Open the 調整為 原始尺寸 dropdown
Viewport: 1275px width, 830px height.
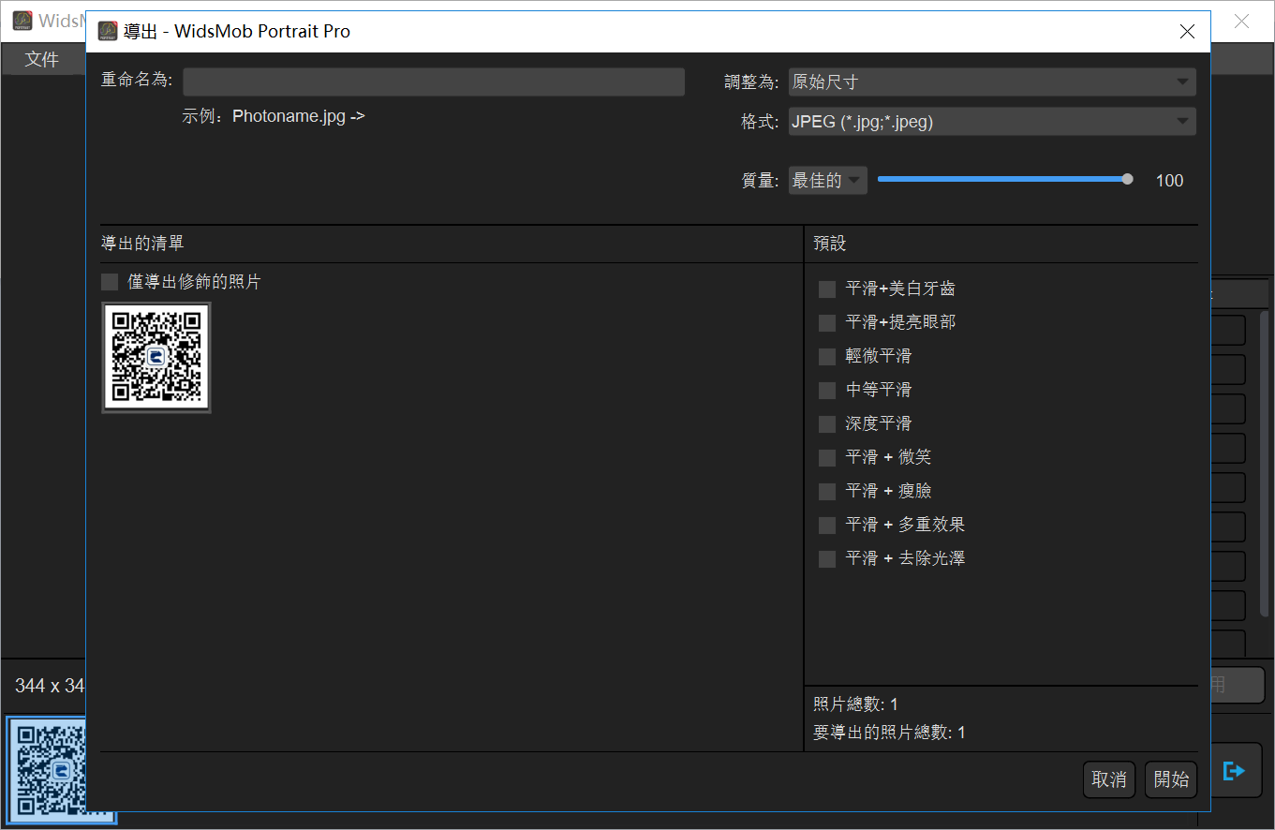click(x=992, y=82)
